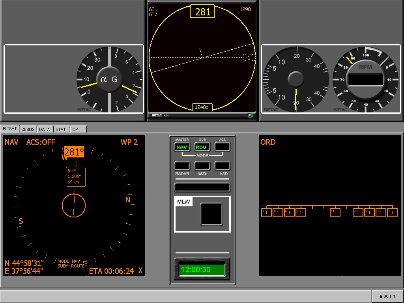Select ORD station box 1 on far right
The height and width of the screenshot is (303, 404).
[393, 212]
